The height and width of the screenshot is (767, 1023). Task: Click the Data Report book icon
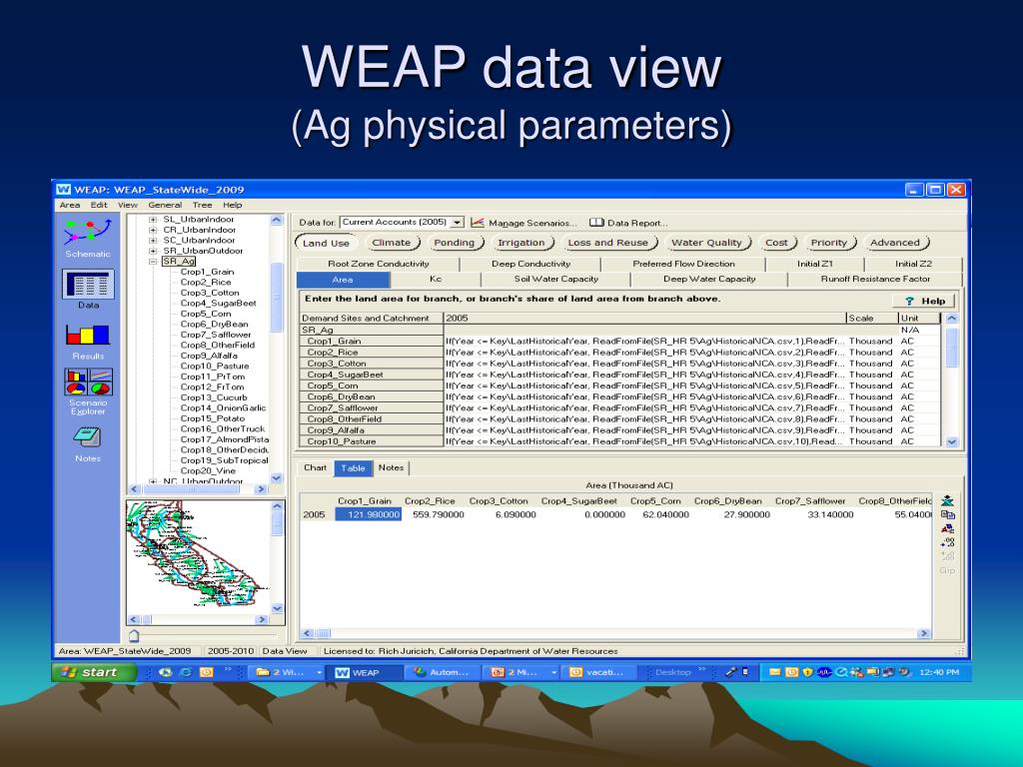point(596,223)
